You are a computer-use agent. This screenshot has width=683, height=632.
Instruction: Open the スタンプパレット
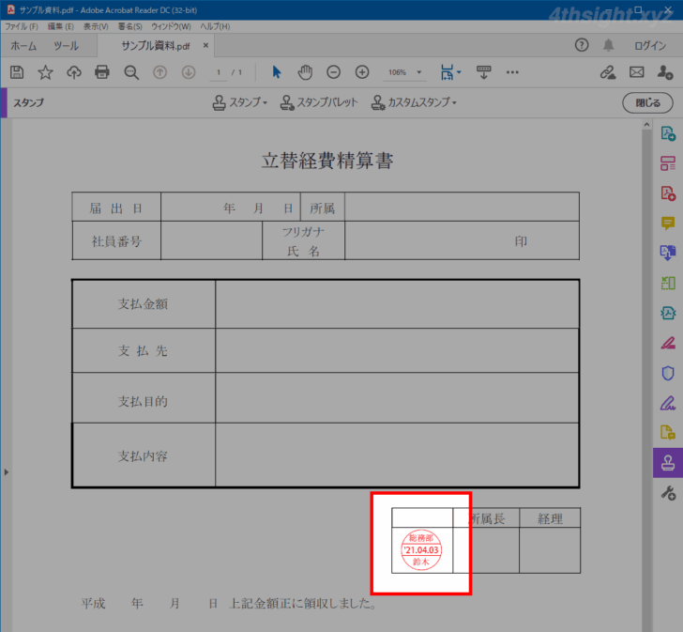[319, 103]
